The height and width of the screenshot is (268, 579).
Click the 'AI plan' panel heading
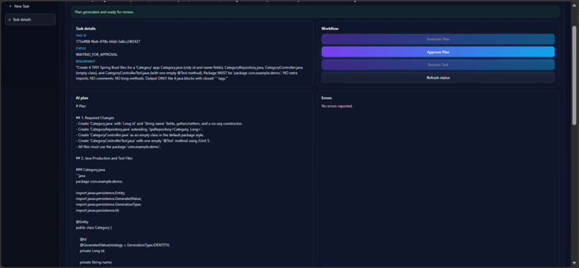[x=82, y=98]
